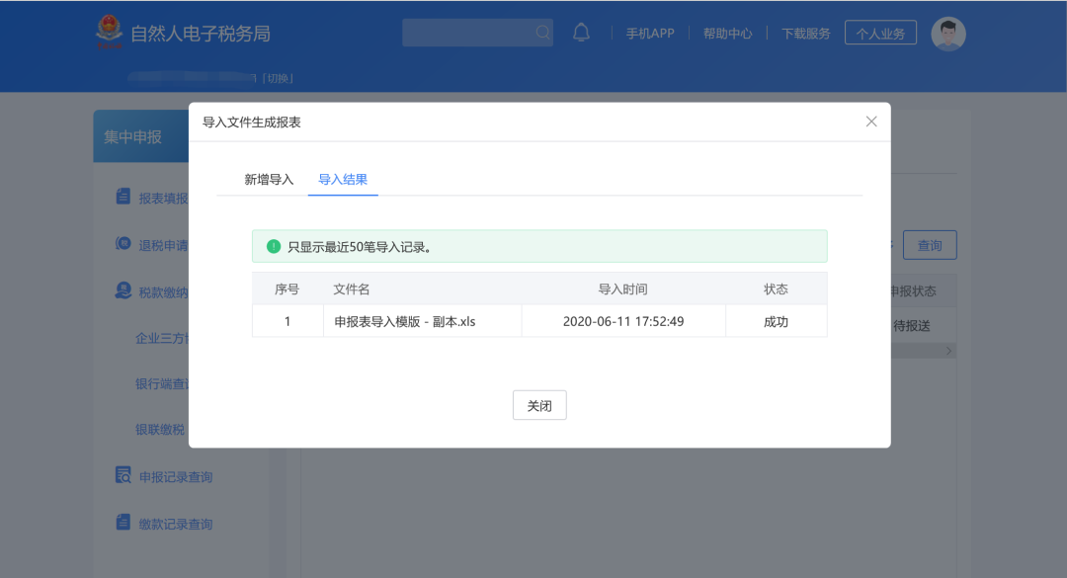Click the scroll right arrow in background table
Viewport: 1067px width, 578px height.
(948, 352)
